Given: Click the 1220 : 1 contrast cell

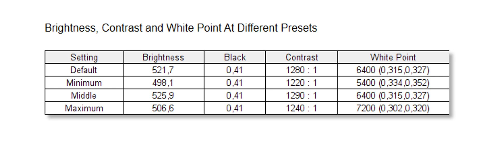Looking at the screenshot, I should pyautogui.click(x=301, y=83).
